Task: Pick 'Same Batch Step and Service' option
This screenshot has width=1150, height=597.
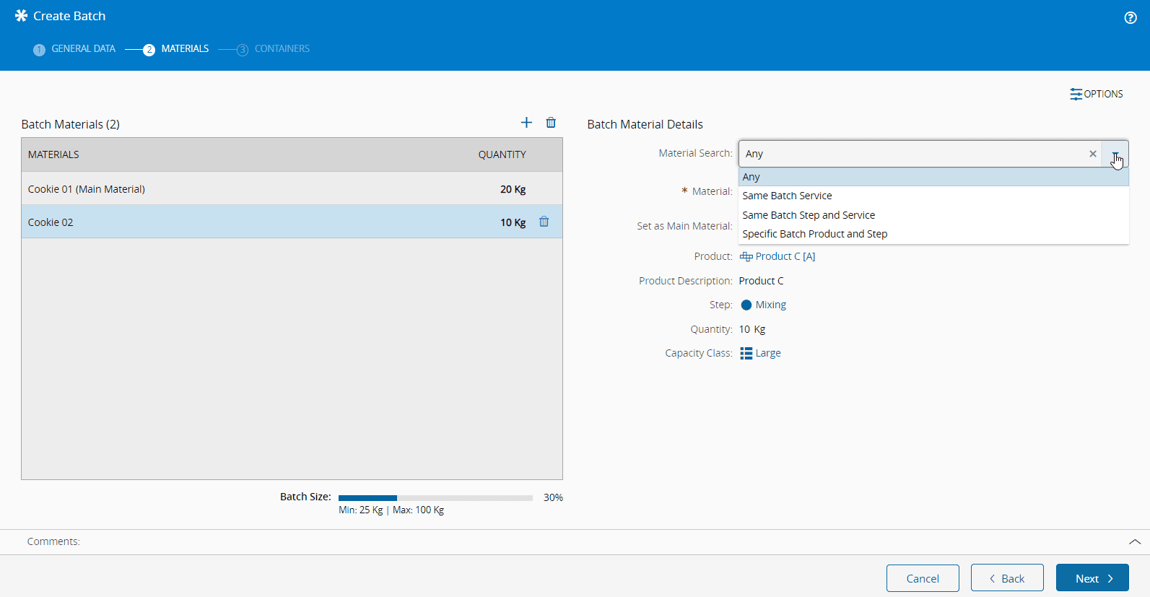Action: [x=808, y=215]
